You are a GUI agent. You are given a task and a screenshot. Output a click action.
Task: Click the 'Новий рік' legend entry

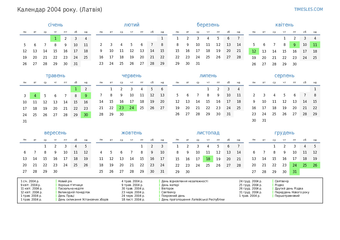click(65, 181)
